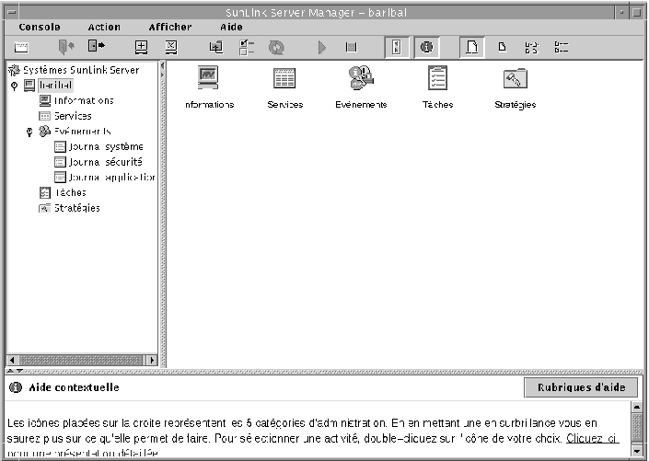Select the Services icon in the right pane

284,78
